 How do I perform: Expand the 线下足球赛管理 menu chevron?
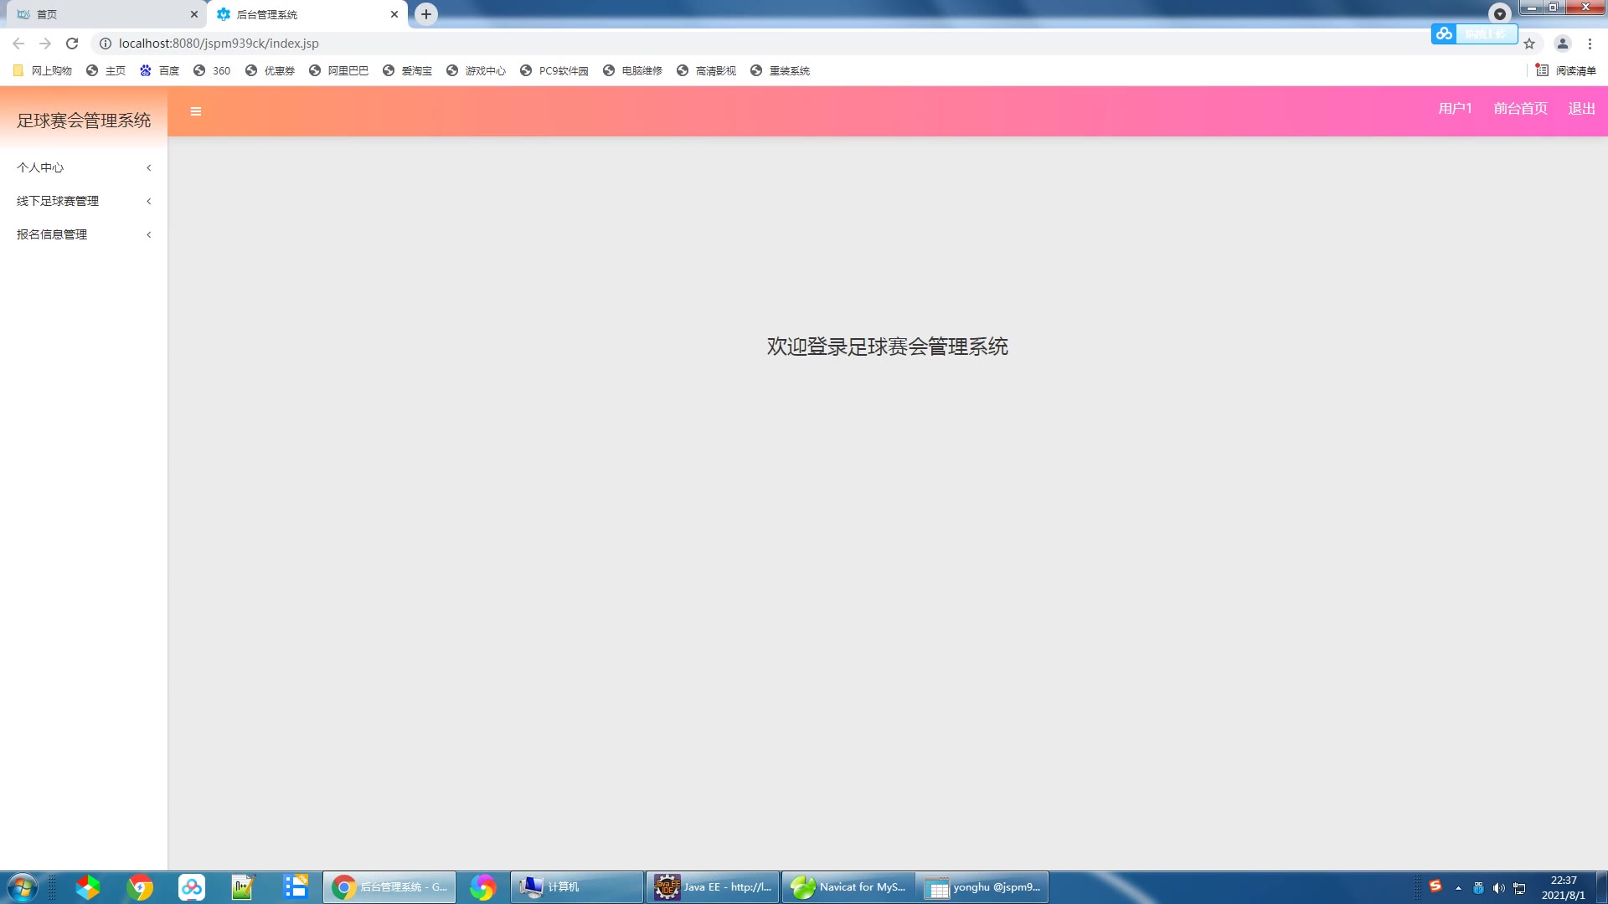[x=149, y=201]
